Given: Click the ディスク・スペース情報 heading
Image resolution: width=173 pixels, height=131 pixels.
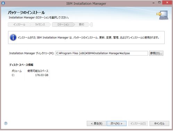Looking at the screenshot, I should click(21, 65).
